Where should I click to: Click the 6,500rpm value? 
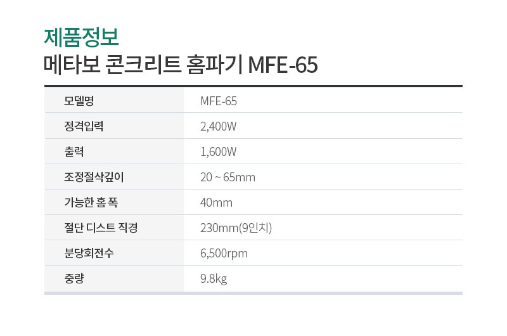click(224, 253)
